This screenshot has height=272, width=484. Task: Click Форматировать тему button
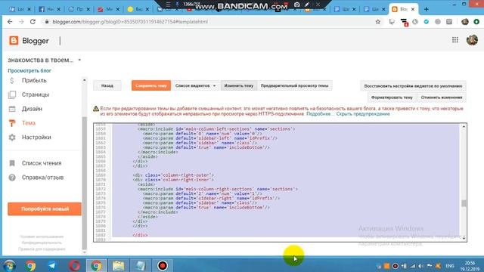click(392, 97)
